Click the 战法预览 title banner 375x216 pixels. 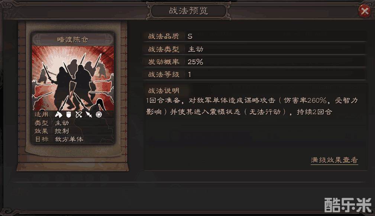pos(188,11)
